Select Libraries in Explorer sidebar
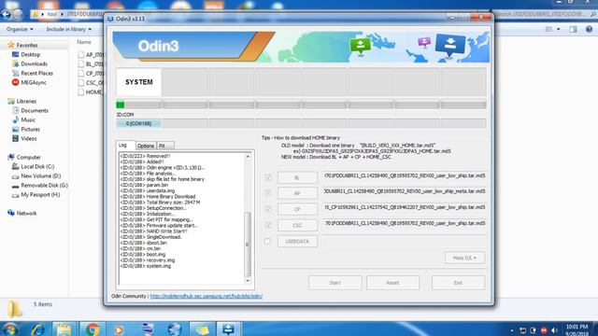The height and width of the screenshot is (336, 598). pyautogui.click(x=26, y=101)
